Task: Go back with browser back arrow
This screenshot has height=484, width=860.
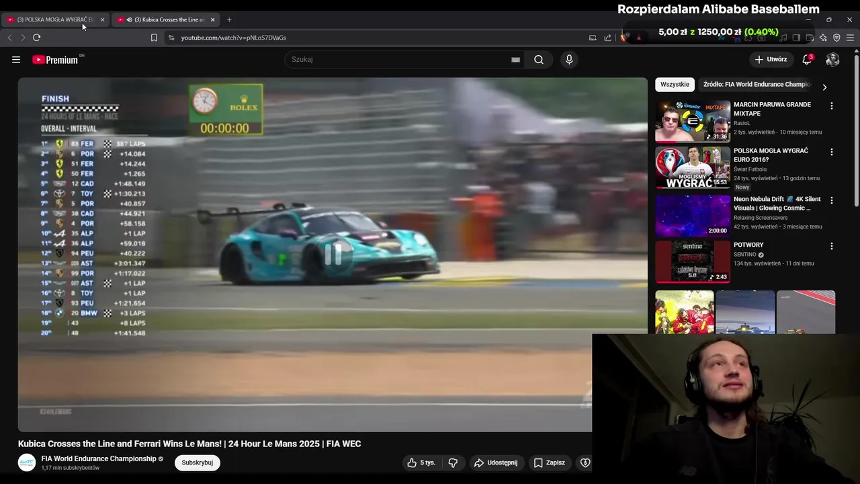Action: [x=9, y=38]
